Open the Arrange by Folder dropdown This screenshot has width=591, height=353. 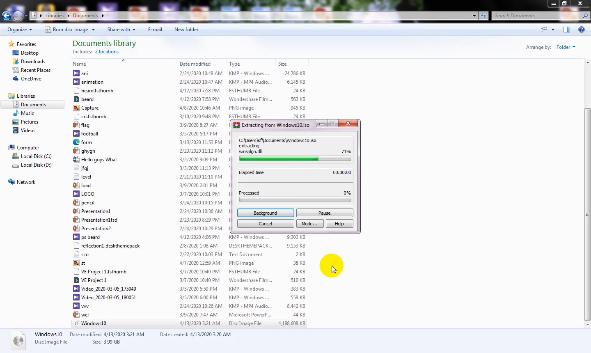pos(566,47)
